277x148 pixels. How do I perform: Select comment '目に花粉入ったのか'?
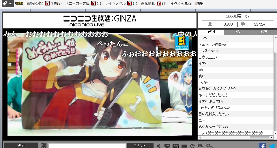tap(236, 114)
